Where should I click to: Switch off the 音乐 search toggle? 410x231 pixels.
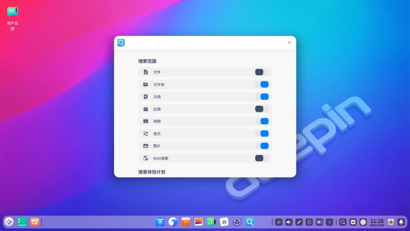262,133
